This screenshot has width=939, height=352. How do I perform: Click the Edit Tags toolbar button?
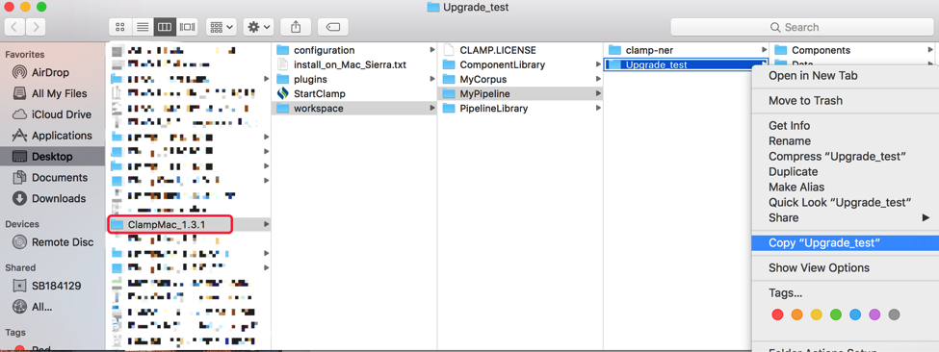pyautogui.click(x=333, y=27)
